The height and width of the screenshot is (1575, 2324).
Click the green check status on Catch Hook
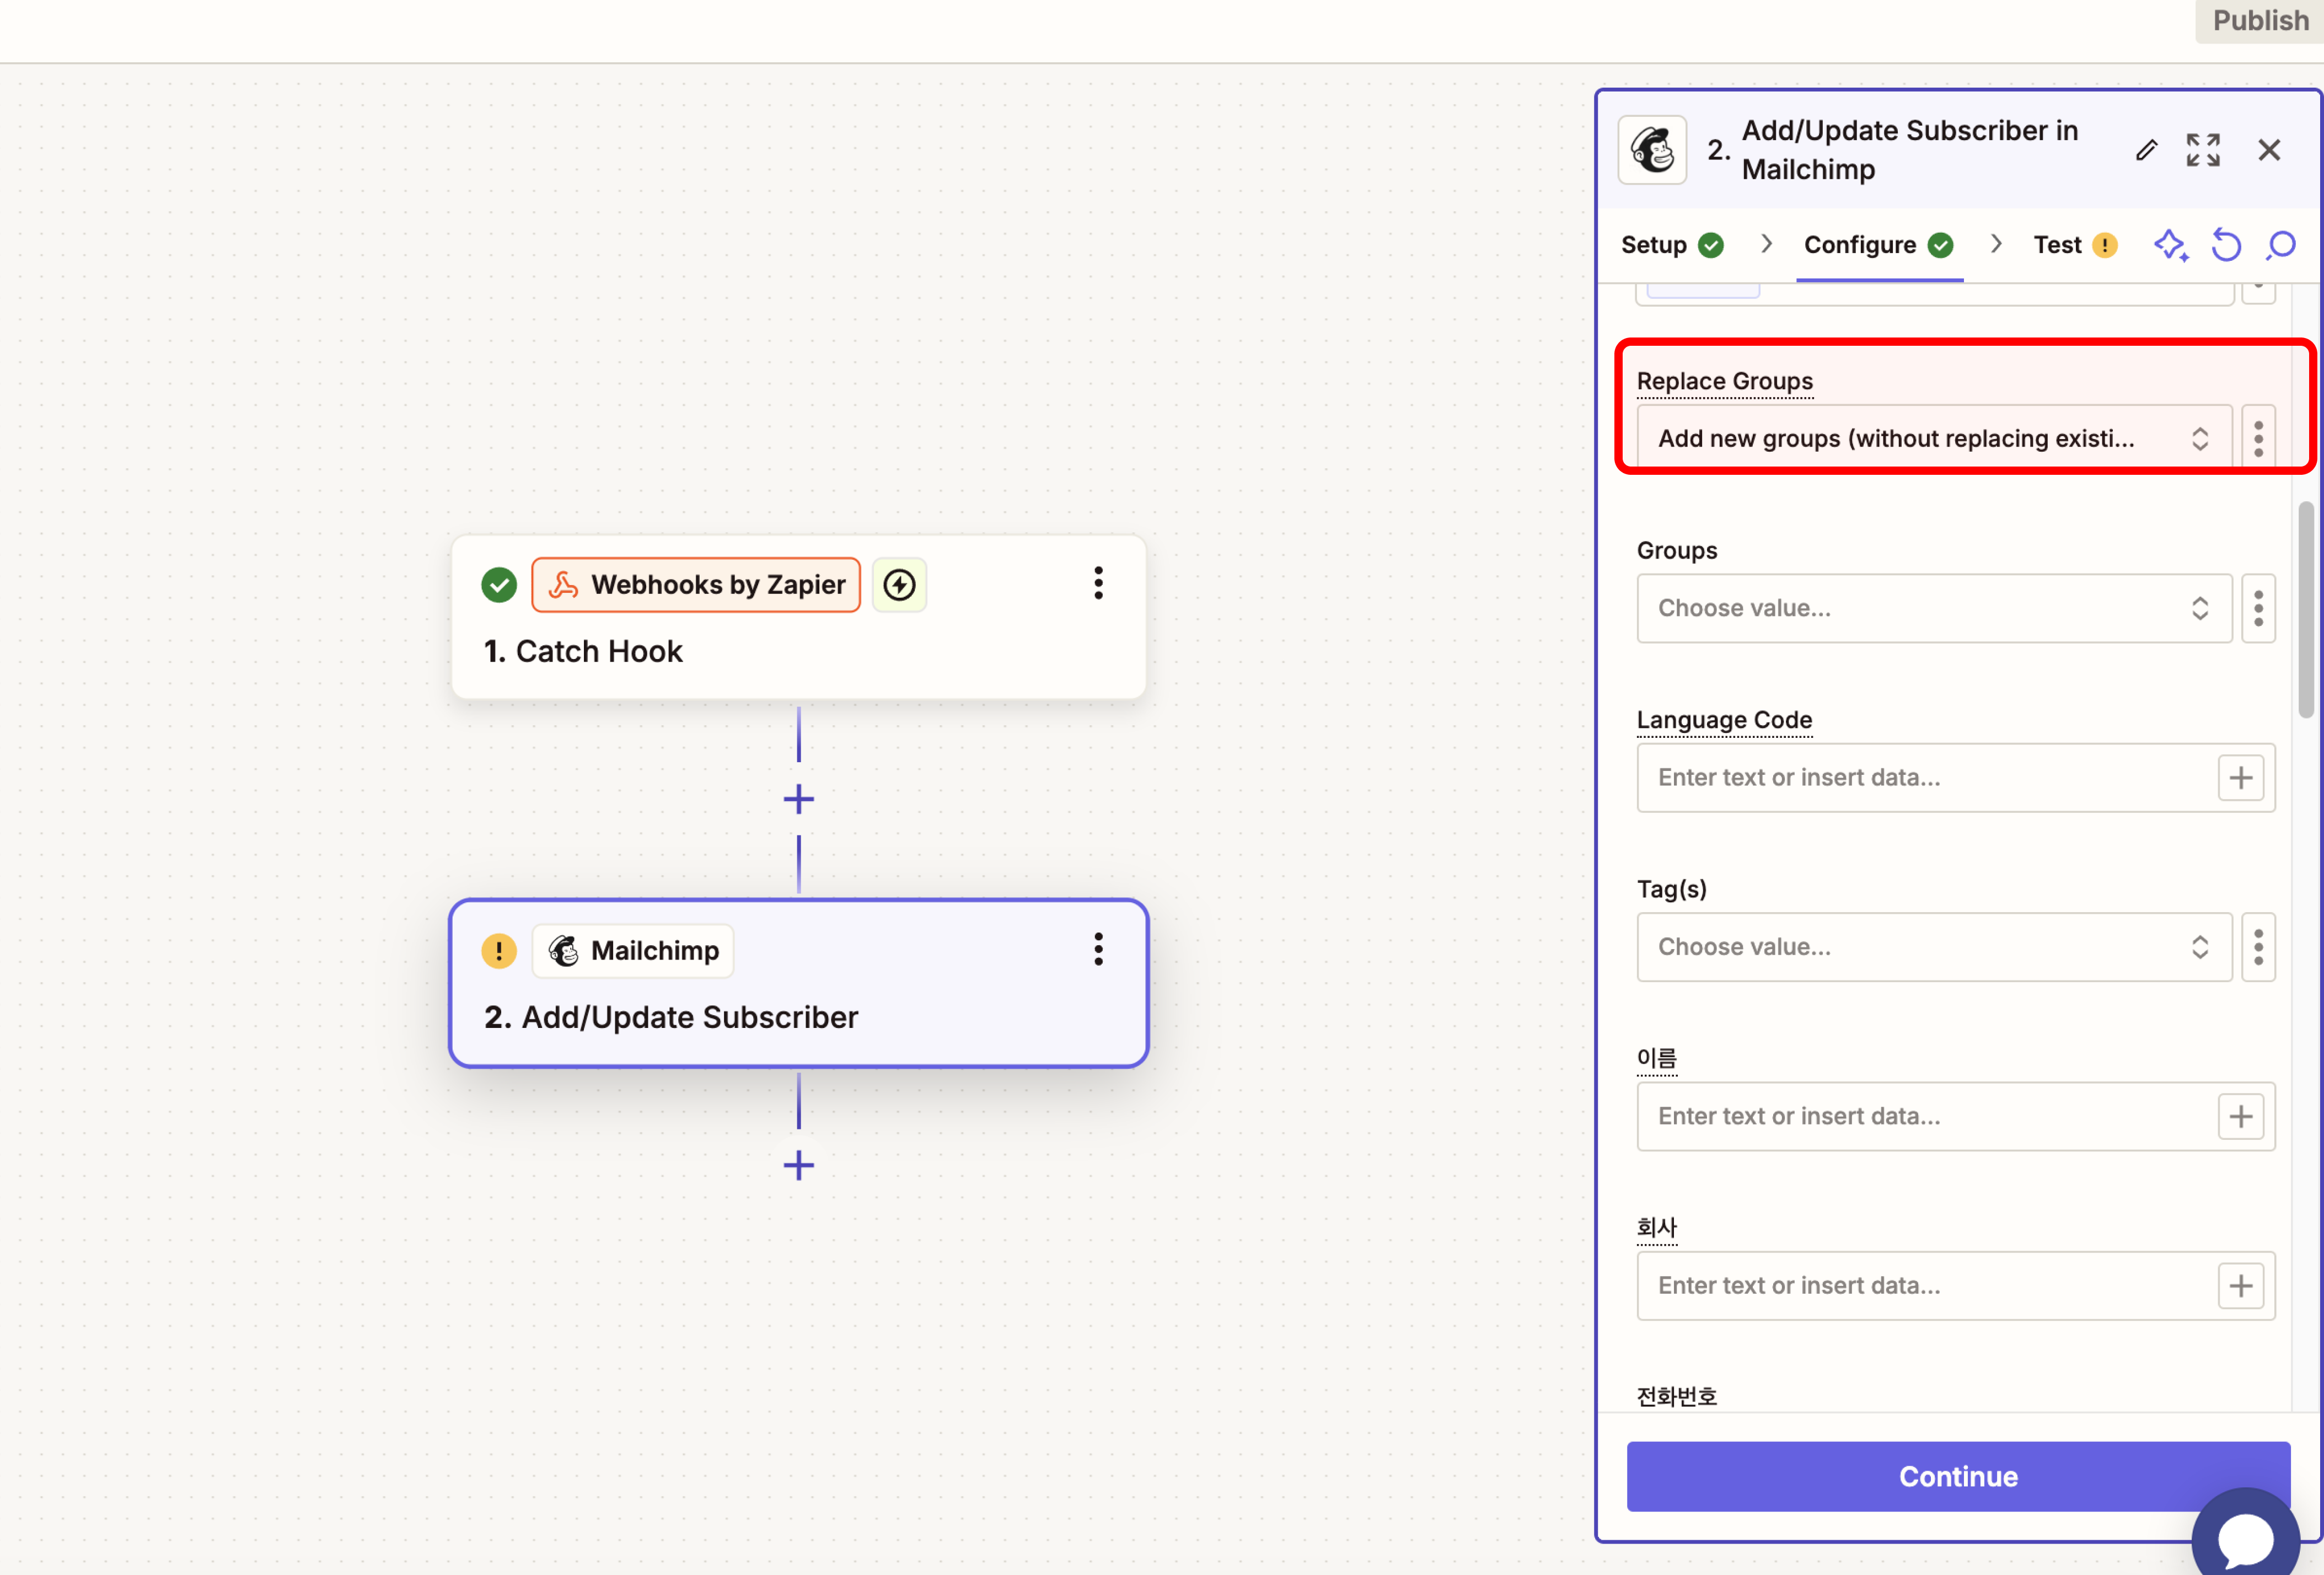point(499,584)
